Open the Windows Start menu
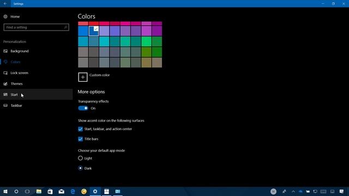 (5, 191)
